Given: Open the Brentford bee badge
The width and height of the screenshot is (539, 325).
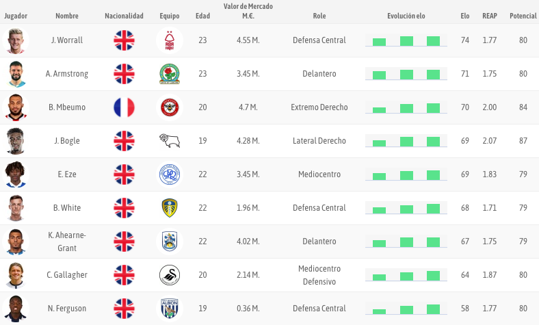Looking at the screenshot, I should pyautogui.click(x=170, y=107).
